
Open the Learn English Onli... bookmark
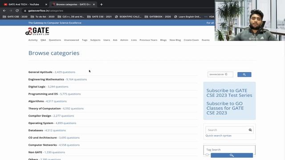187,17
